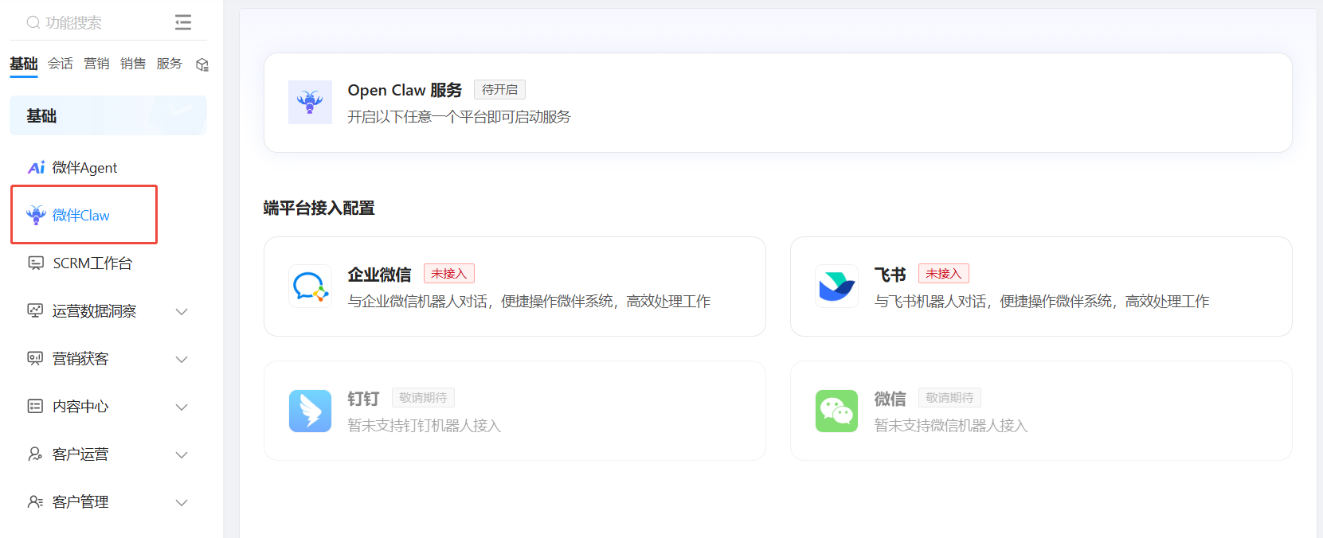This screenshot has height=538, width=1323.
Task: Collapse sidebar with the menu fold icon
Action: (x=183, y=22)
